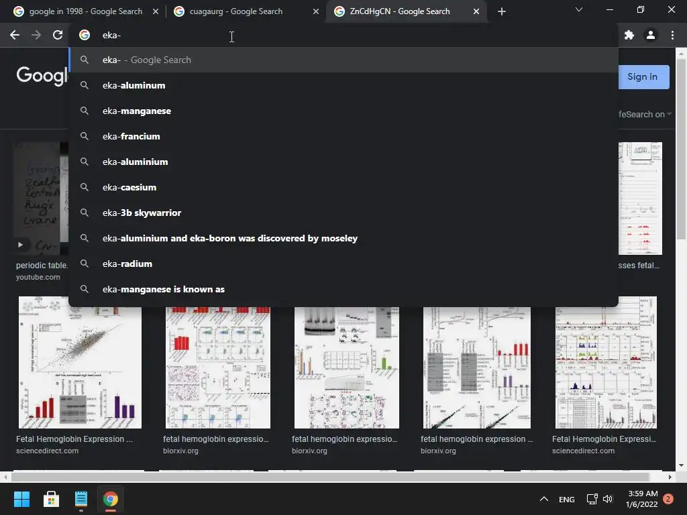Show hidden system tray icons
The height and width of the screenshot is (515, 687).
tap(543, 499)
